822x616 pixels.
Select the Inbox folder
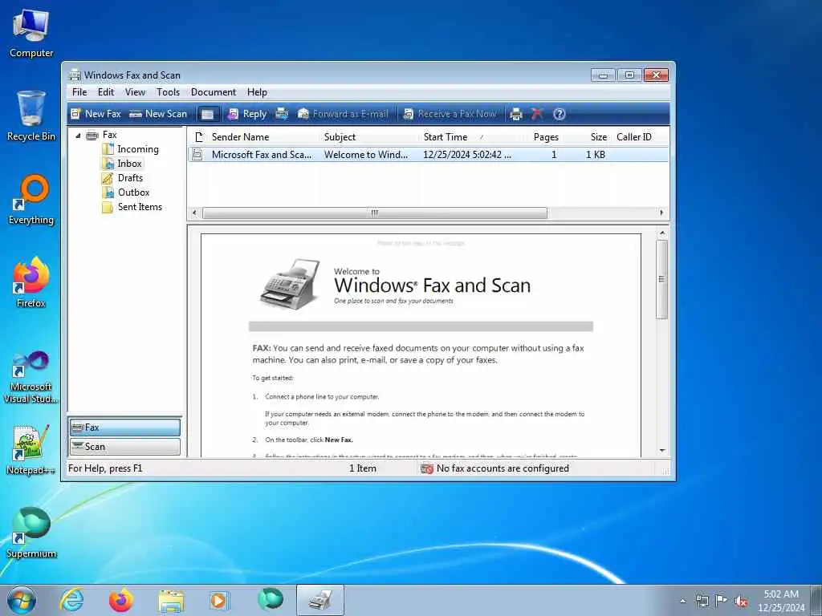pyautogui.click(x=129, y=164)
